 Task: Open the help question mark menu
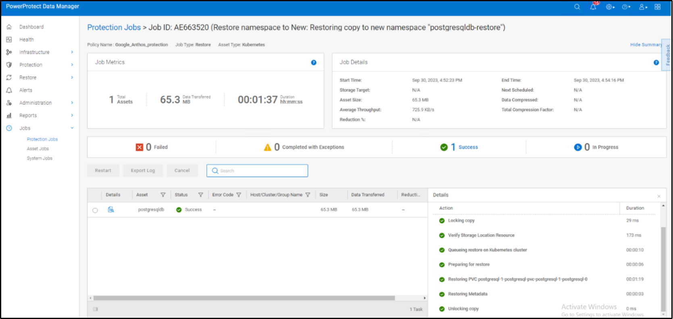(626, 7)
